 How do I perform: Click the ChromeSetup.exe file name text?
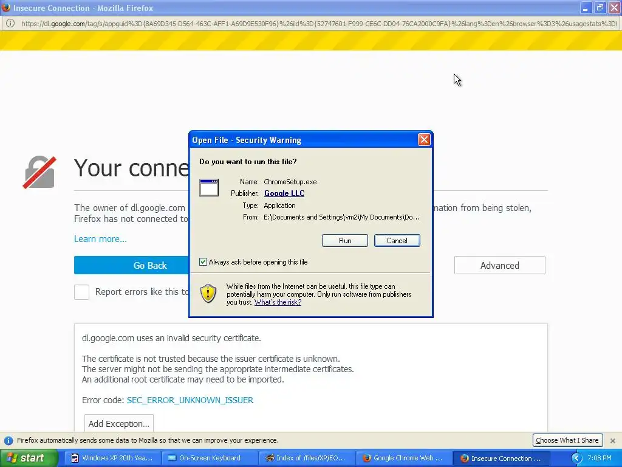coord(290,182)
